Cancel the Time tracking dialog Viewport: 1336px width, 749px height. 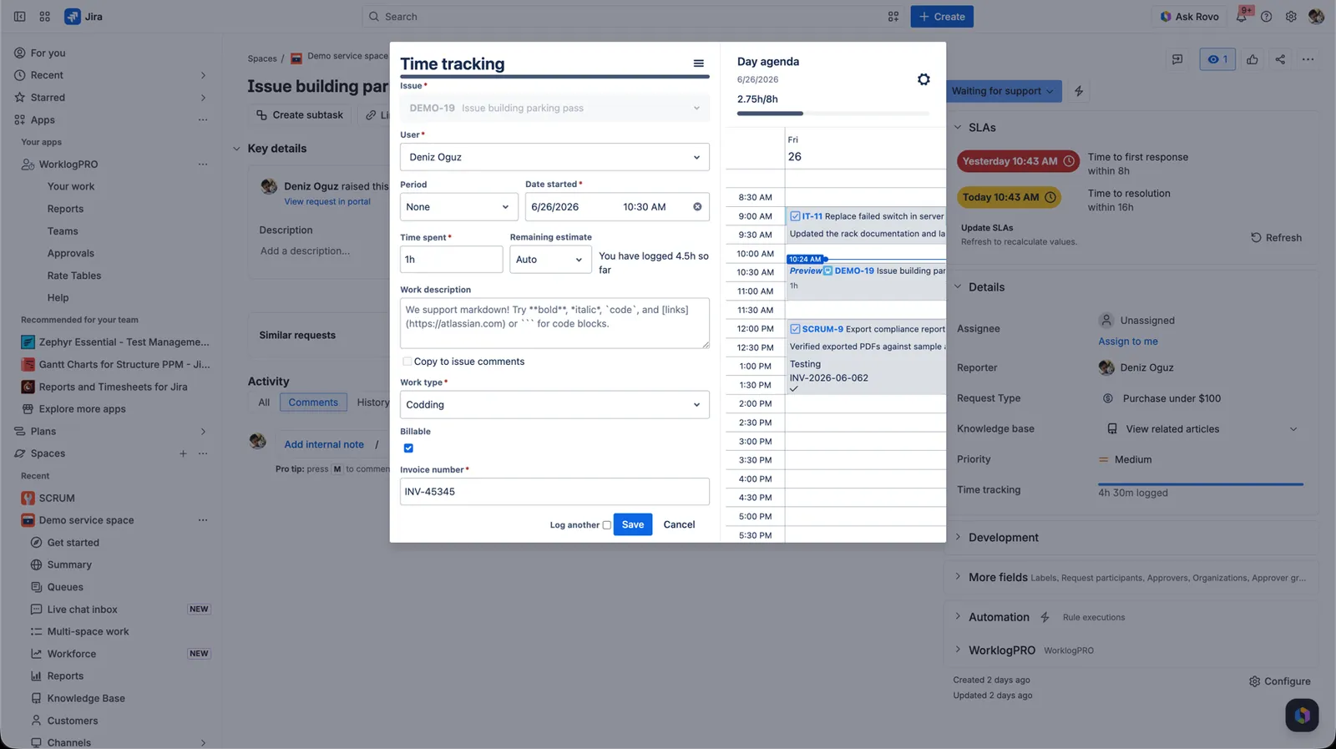[x=679, y=524]
